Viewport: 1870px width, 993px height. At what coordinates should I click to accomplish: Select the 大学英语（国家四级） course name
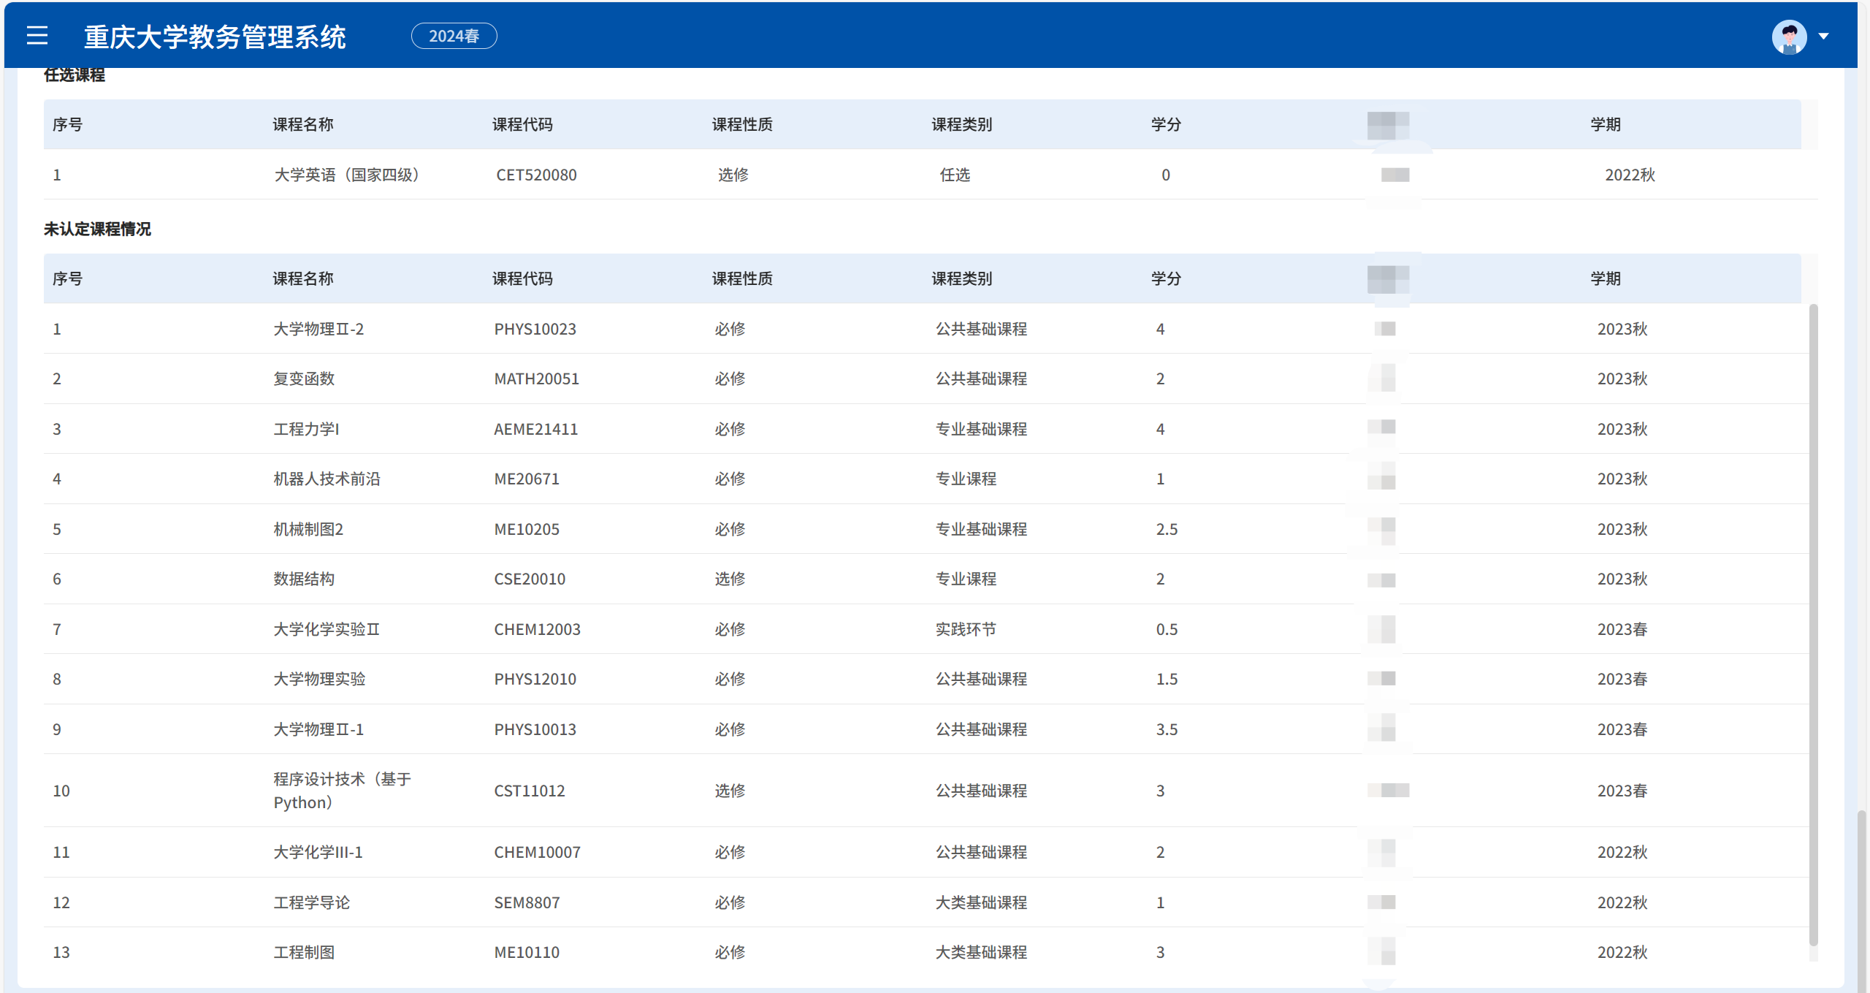point(350,175)
